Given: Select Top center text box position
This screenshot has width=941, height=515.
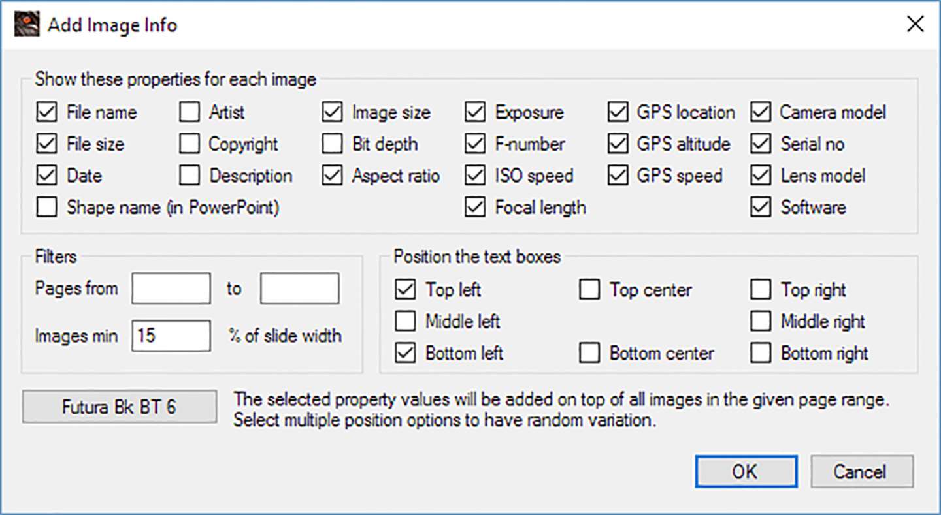Looking at the screenshot, I should tap(589, 290).
